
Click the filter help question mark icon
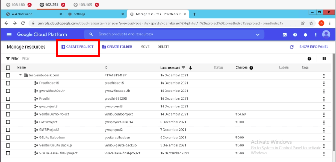[x=309, y=59]
